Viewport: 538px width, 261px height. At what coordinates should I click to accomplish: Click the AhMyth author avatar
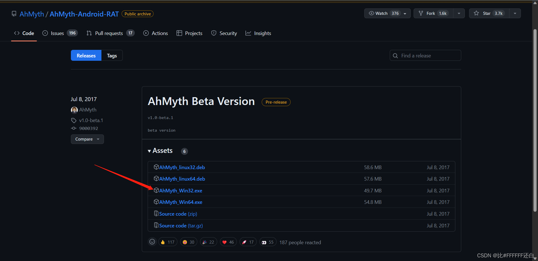point(74,110)
